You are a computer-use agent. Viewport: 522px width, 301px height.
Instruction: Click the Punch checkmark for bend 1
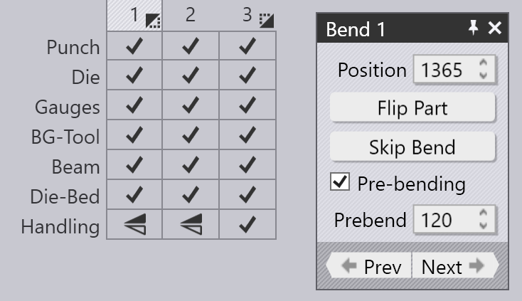pyautogui.click(x=134, y=47)
